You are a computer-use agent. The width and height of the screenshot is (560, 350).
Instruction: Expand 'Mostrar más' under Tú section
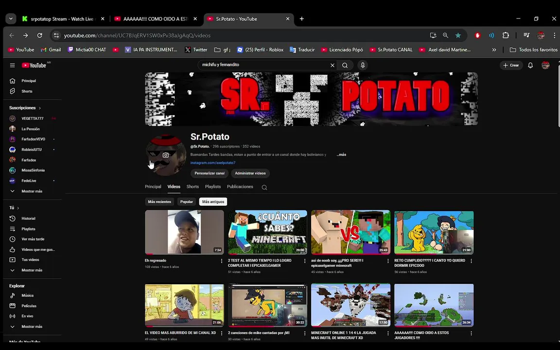pos(32,270)
